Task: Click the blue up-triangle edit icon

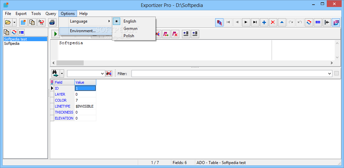Action: click(x=282, y=22)
